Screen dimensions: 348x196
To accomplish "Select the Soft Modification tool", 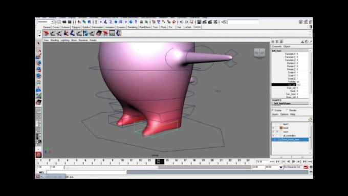I will pyautogui.click(x=38, y=89).
